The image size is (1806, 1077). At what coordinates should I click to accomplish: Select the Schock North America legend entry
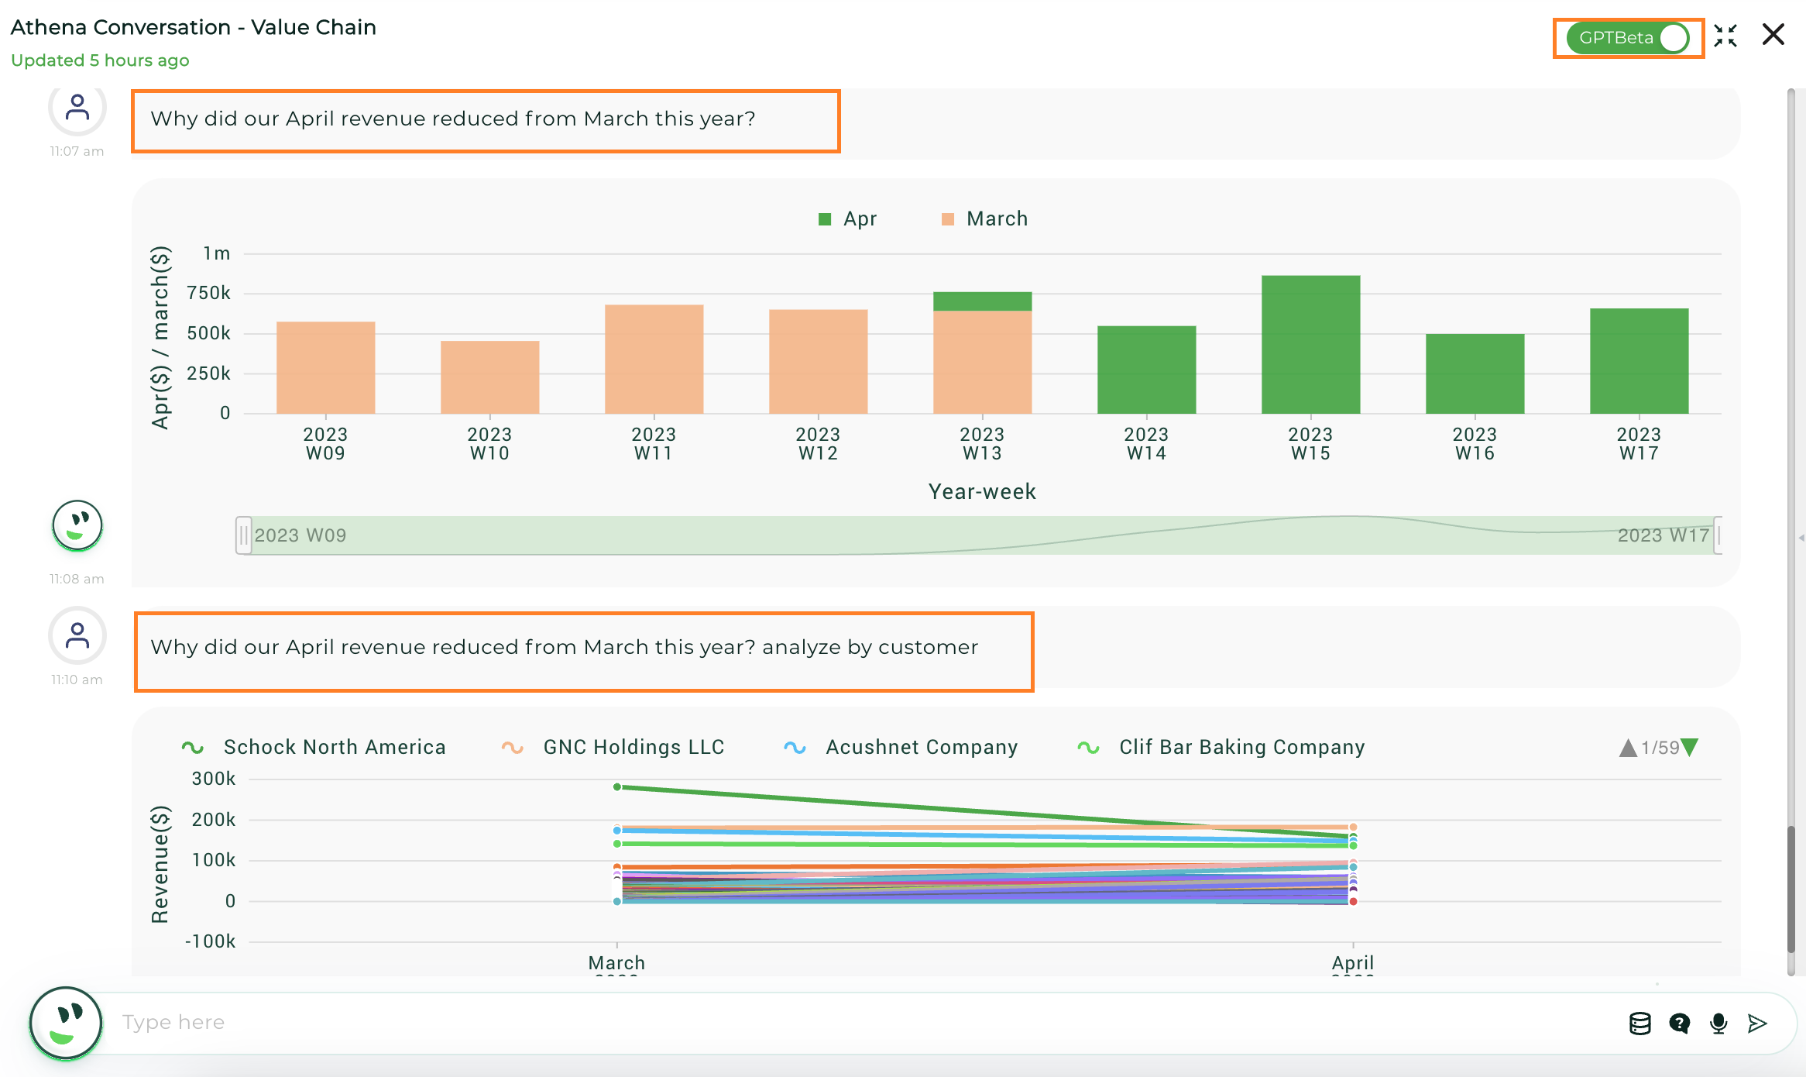pos(334,747)
